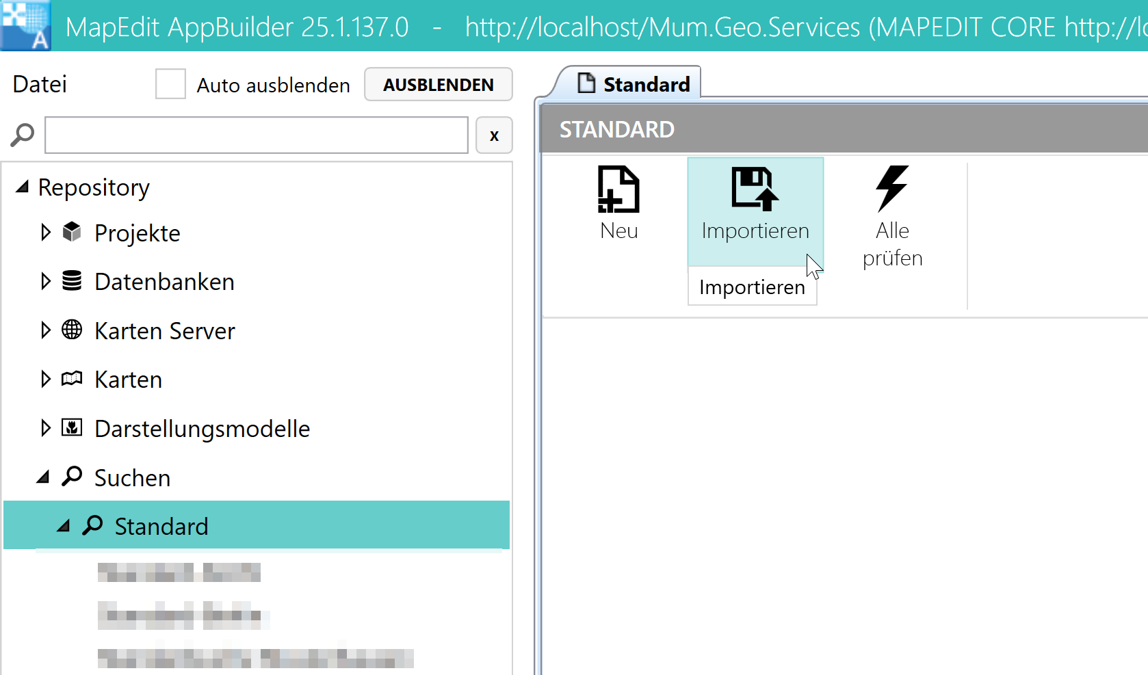This screenshot has height=675, width=1148.
Task: Click the MapEdit AppBuilder logo icon
Action: (25, 25)
